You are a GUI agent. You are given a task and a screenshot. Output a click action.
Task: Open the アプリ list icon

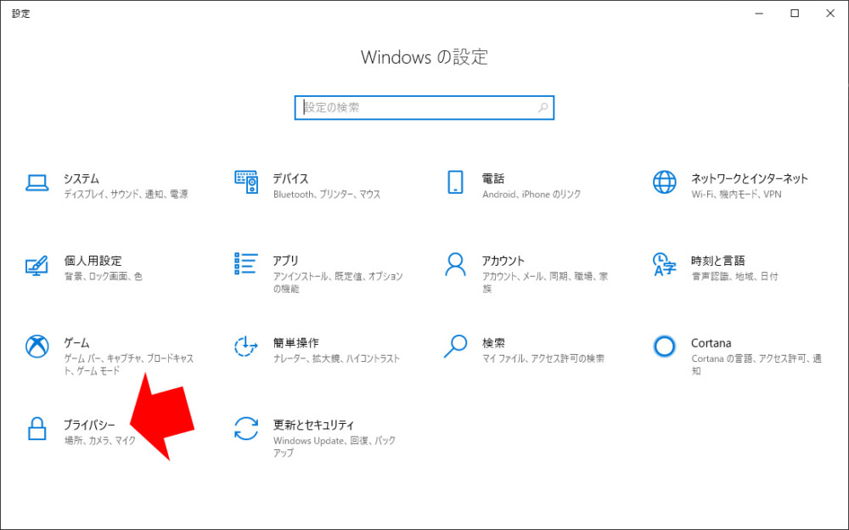click(x=245, y=264)
